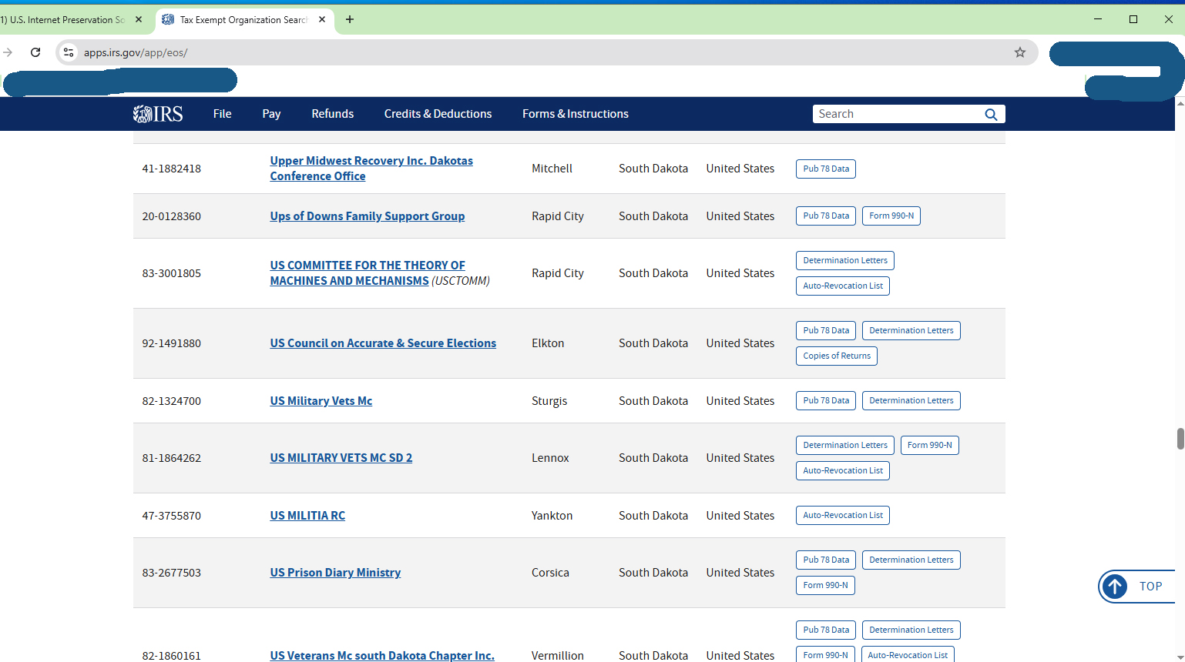Click Copies of Returns button
Viewport: 1185px width, 662px height.
(837, 356)
